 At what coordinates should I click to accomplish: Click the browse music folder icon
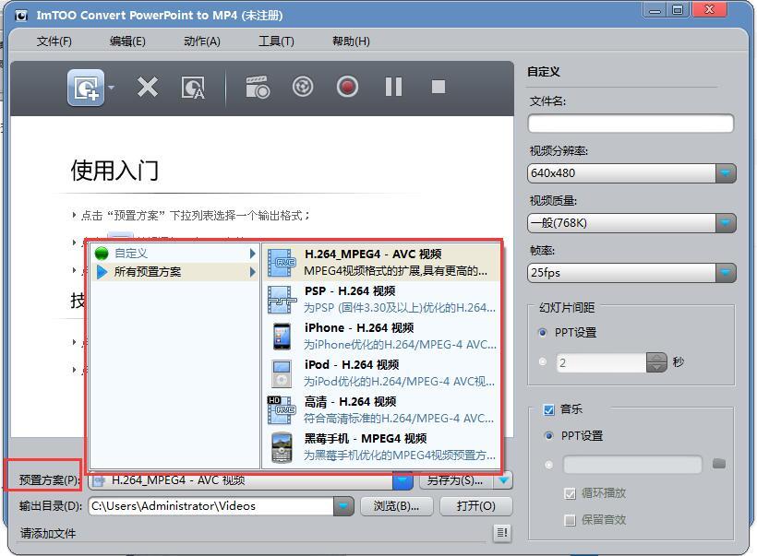click(719, 464)
